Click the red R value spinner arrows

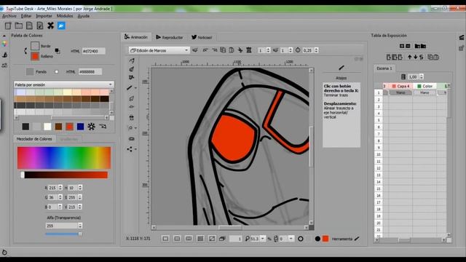60,188
